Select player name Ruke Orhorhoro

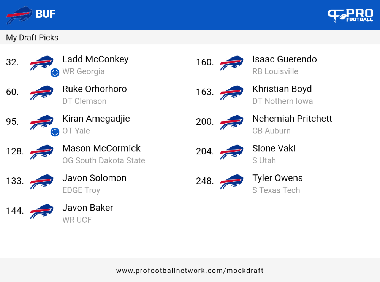(95, 89)
